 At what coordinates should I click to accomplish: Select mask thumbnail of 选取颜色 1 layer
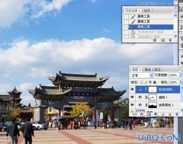pyautogui.click(x=152, y=105)
